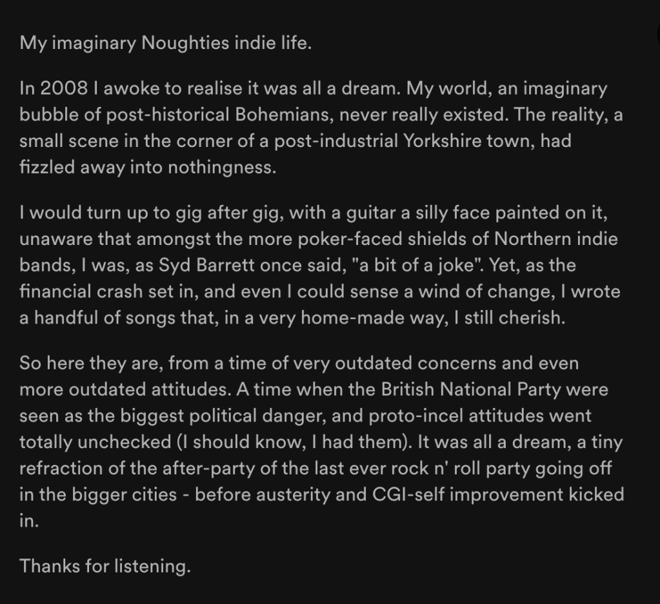Click the closing line 'Thanks for listening.'

[105, 566]
